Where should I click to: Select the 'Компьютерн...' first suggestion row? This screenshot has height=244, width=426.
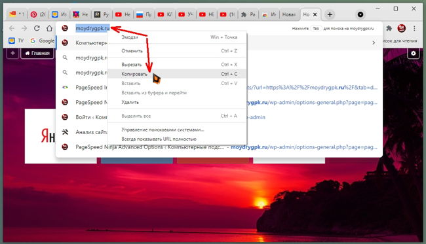coord(219,43)
